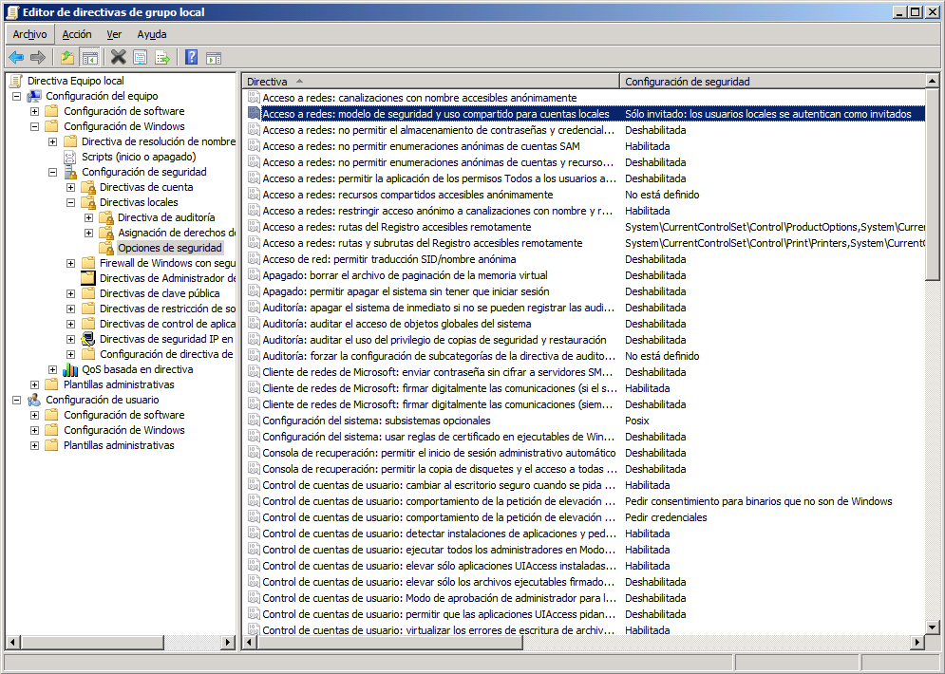Sort by the Directiva column header
This screenshot has width=945, height=674.
tap(427, 82)
